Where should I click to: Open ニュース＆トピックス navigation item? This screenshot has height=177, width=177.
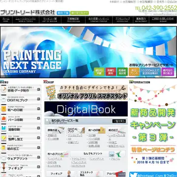(26, 20)
